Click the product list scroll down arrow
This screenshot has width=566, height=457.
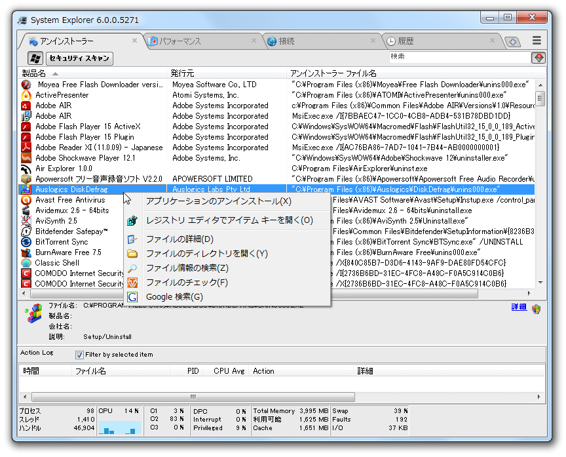tap(540, 283)
